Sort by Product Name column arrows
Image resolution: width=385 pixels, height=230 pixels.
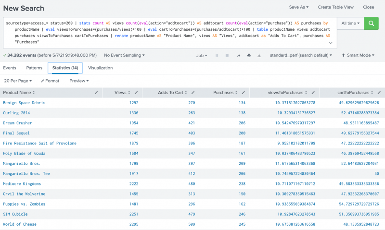pyautogui.click(x=34, y=93)
